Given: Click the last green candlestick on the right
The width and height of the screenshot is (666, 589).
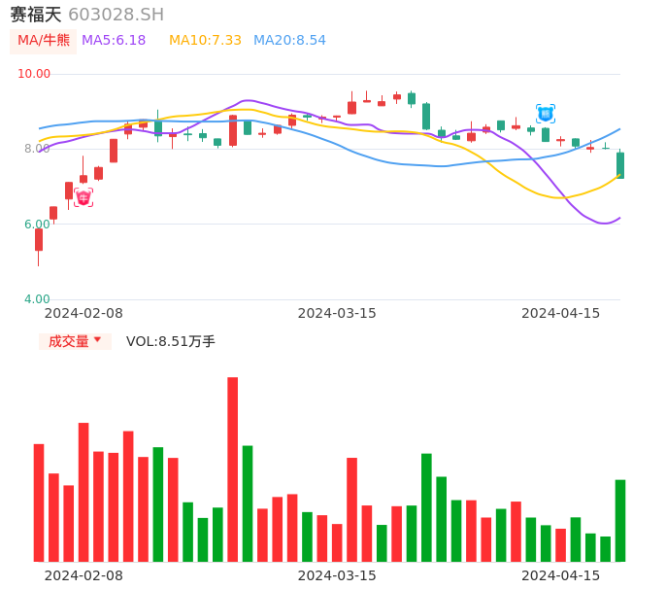Looking at the screenshot, I should point(620,164).
